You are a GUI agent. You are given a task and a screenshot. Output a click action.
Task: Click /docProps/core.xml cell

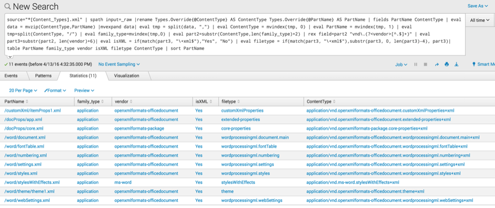tap(24, 128)
